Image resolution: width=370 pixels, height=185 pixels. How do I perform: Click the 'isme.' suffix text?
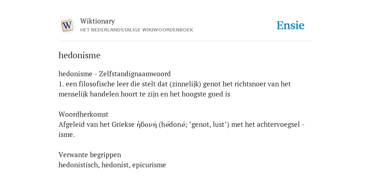point(66,135)
